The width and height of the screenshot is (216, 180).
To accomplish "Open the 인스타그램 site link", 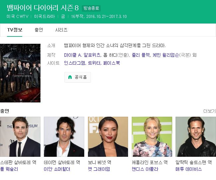I will (75, 63).
